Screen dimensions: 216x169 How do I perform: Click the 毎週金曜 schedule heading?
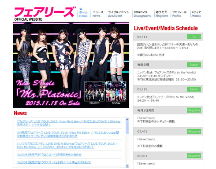(x=143, y=65)
